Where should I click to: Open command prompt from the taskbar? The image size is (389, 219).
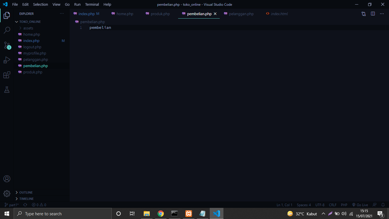(x=174, y=214)
